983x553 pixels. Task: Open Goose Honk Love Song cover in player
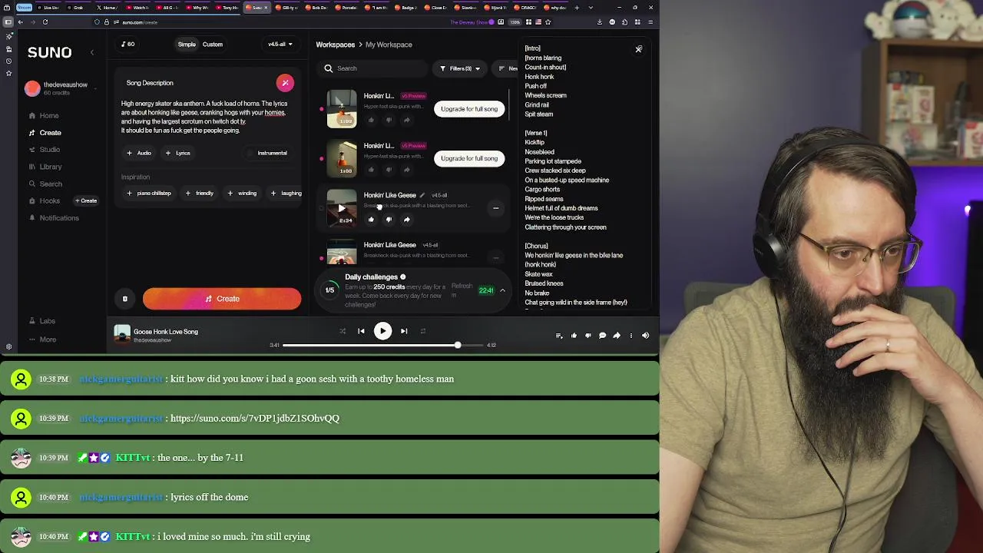pos(122,334)
